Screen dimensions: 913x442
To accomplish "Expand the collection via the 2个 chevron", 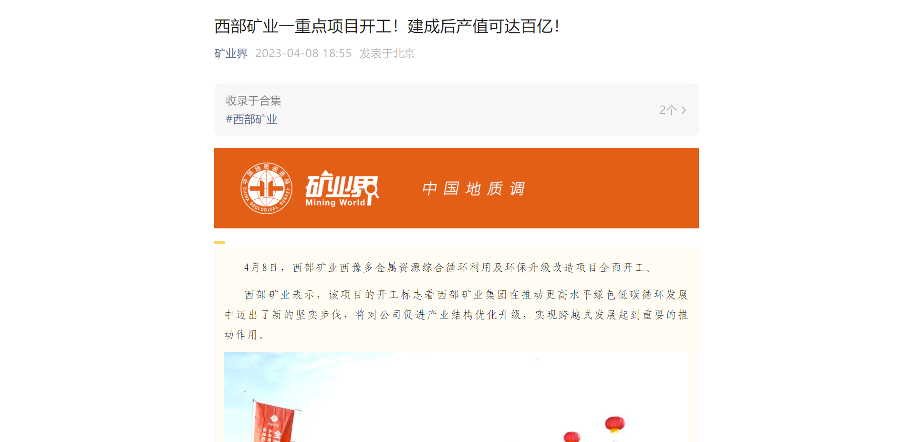I will [x=684, y=110].
